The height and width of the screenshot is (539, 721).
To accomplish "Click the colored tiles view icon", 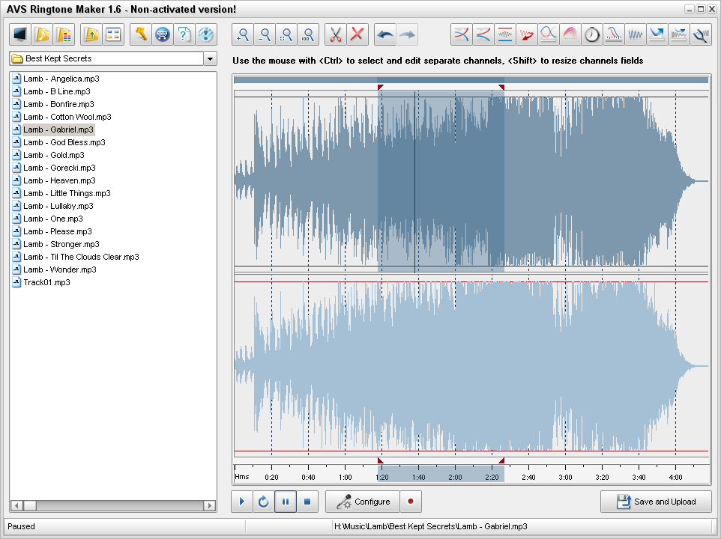I will pyautogui.click(x=113, y=34).
